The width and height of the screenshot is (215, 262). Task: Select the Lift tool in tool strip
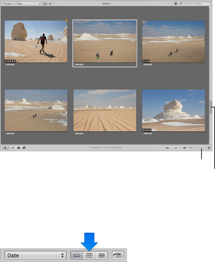coord(19,148)
